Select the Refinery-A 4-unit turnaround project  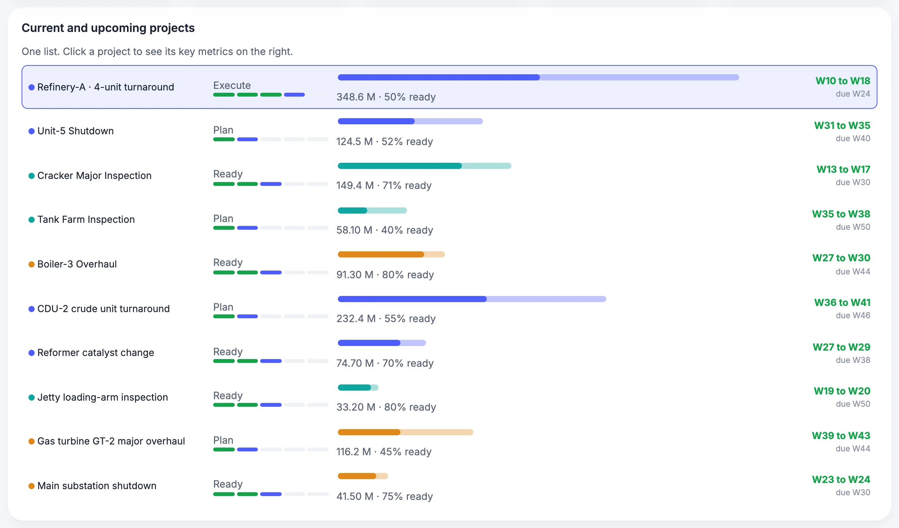[x=449, y=87]
